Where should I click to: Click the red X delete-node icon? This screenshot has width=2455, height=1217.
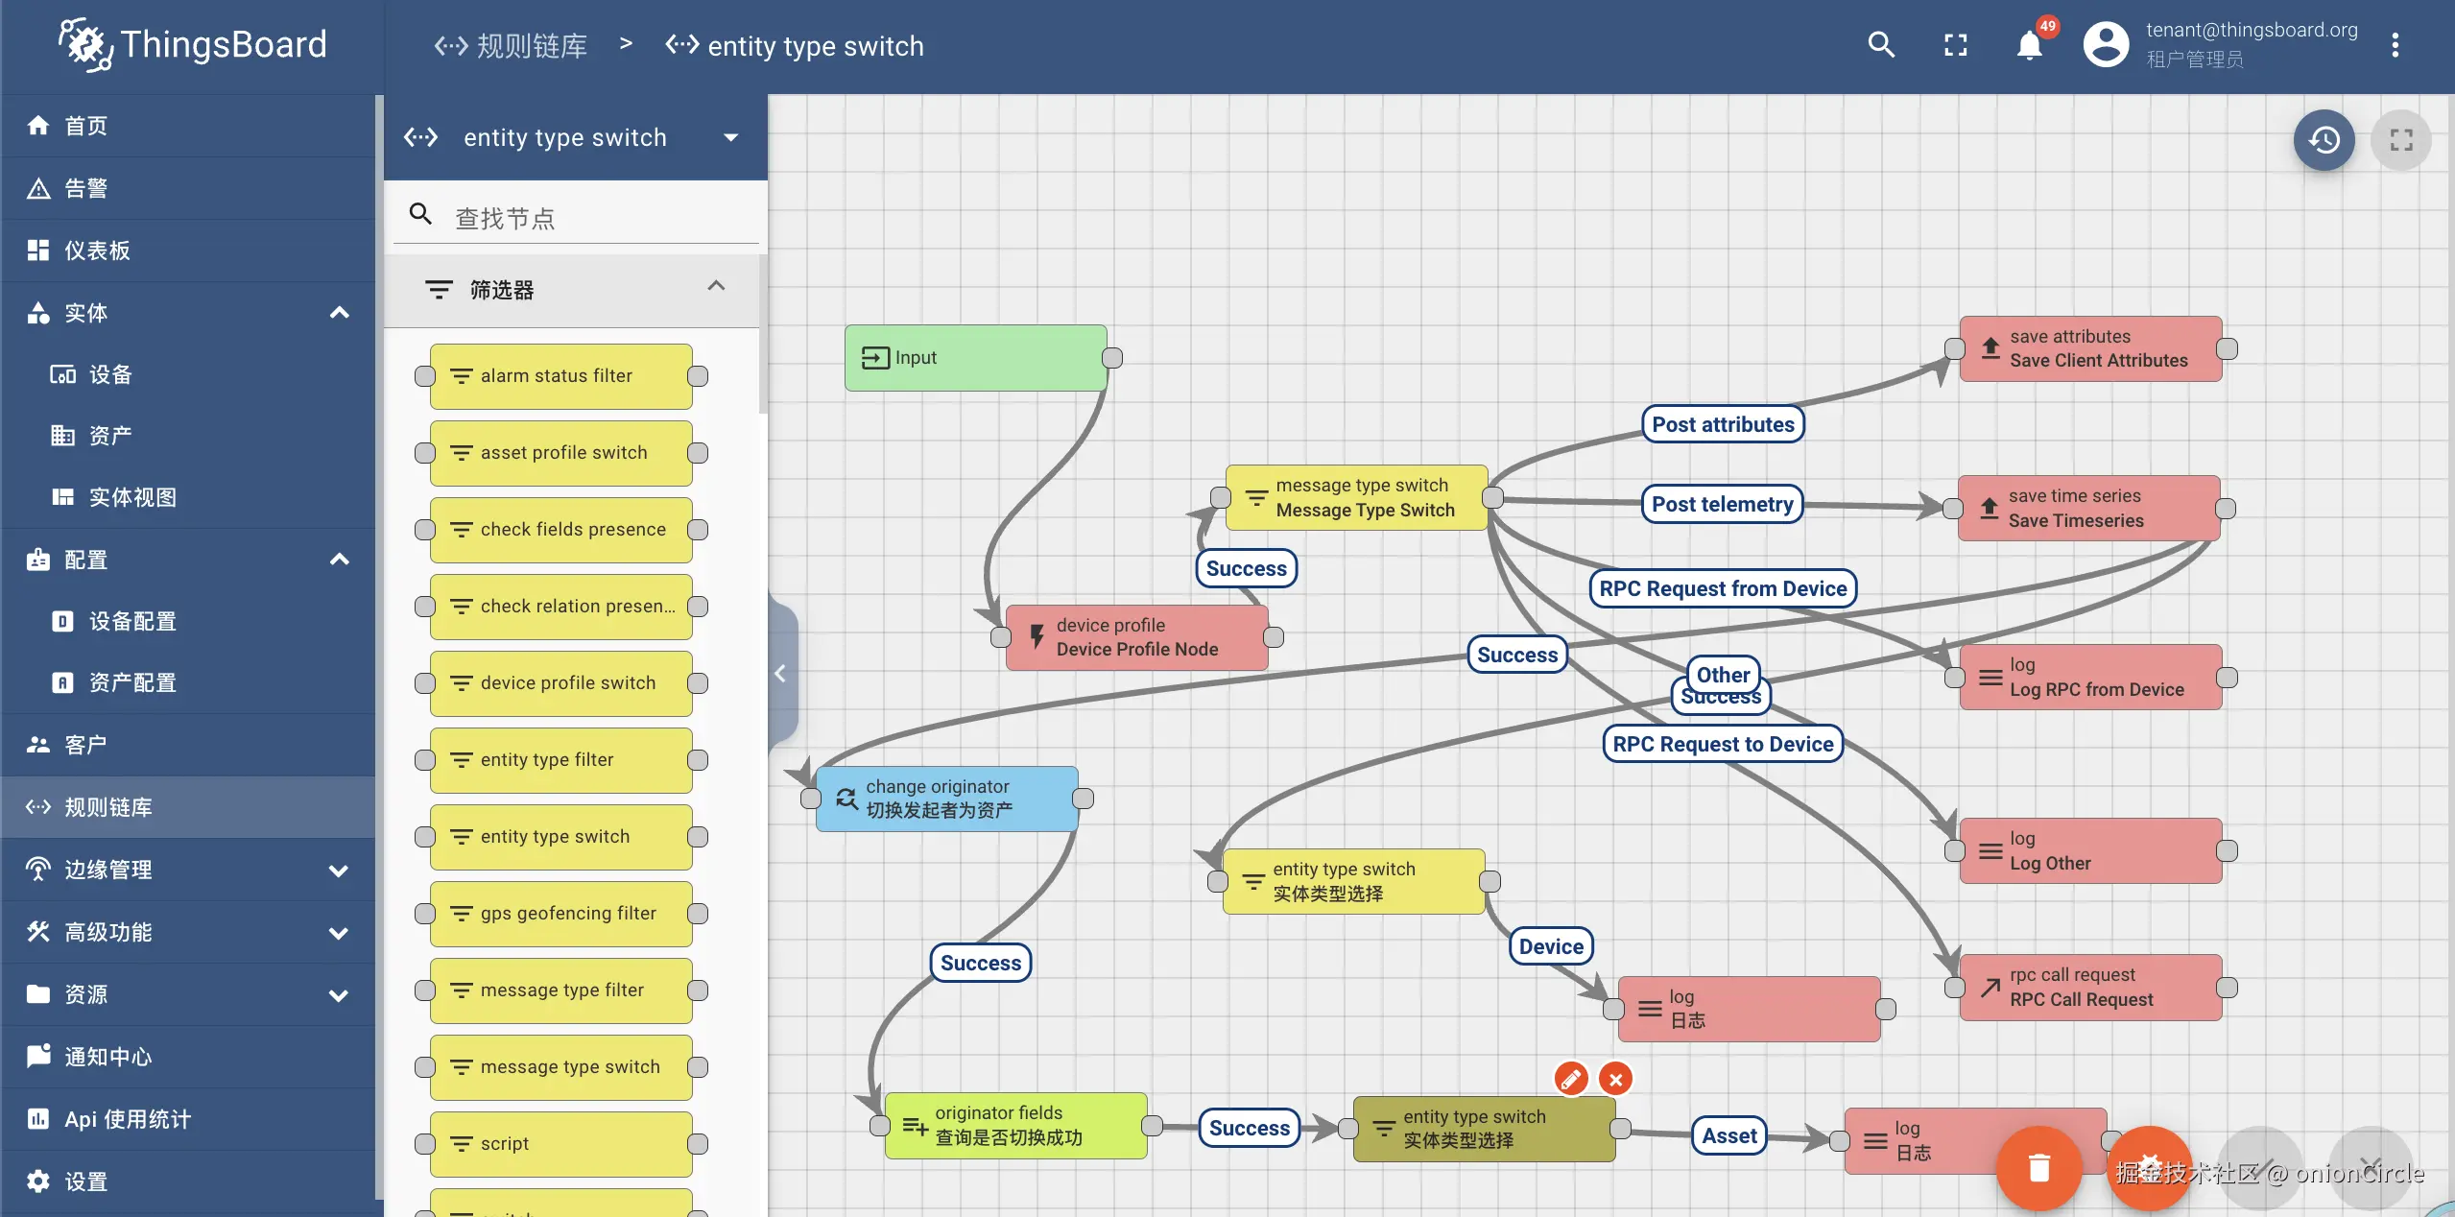(x=1615, y=1079)
